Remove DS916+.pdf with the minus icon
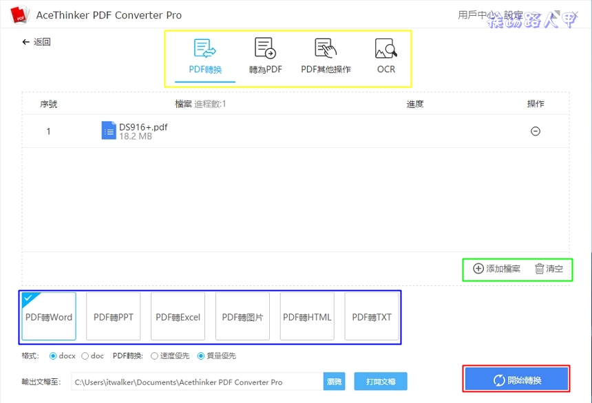Viewport: 592px width, 403px height. [536, 131]
